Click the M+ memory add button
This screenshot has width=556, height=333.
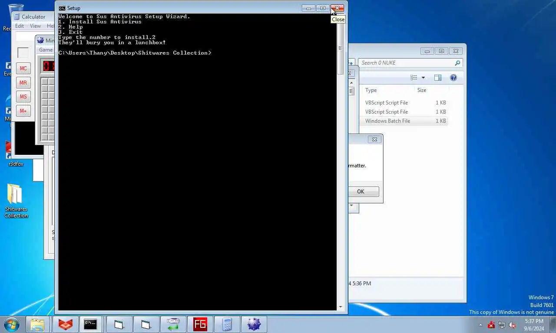coord(23,111)
